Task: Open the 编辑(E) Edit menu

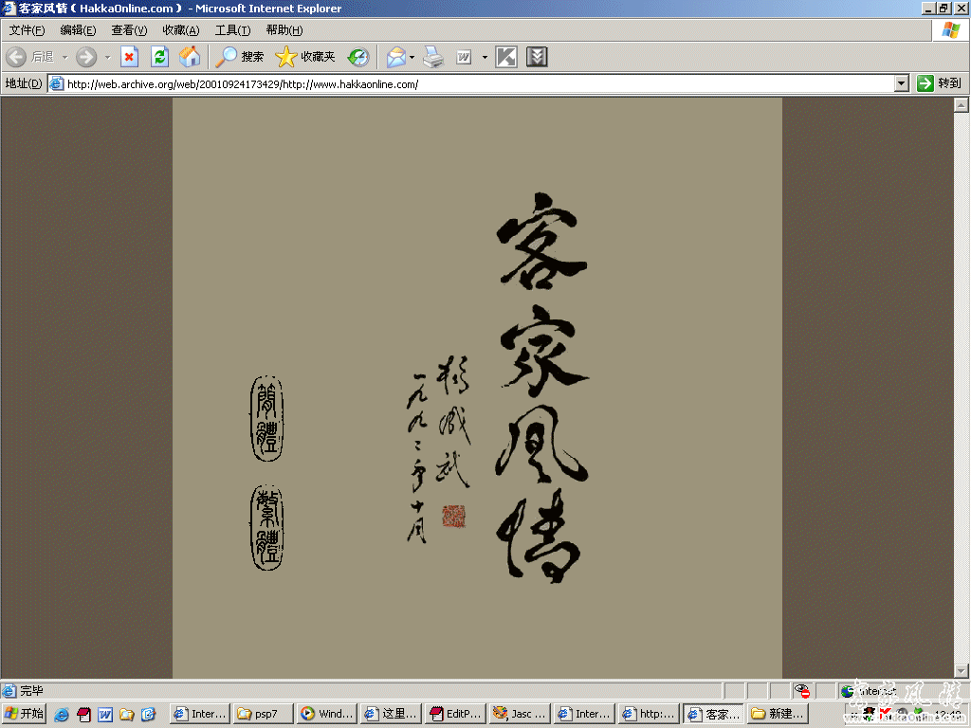Action: click(78, 30)
